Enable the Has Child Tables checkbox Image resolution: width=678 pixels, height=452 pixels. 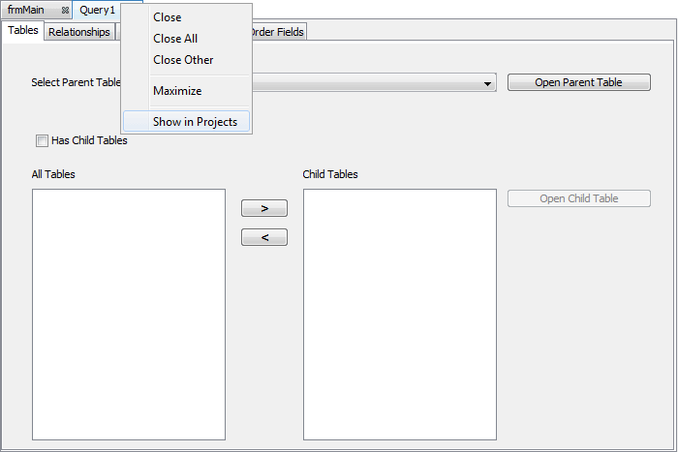point(42,140)
